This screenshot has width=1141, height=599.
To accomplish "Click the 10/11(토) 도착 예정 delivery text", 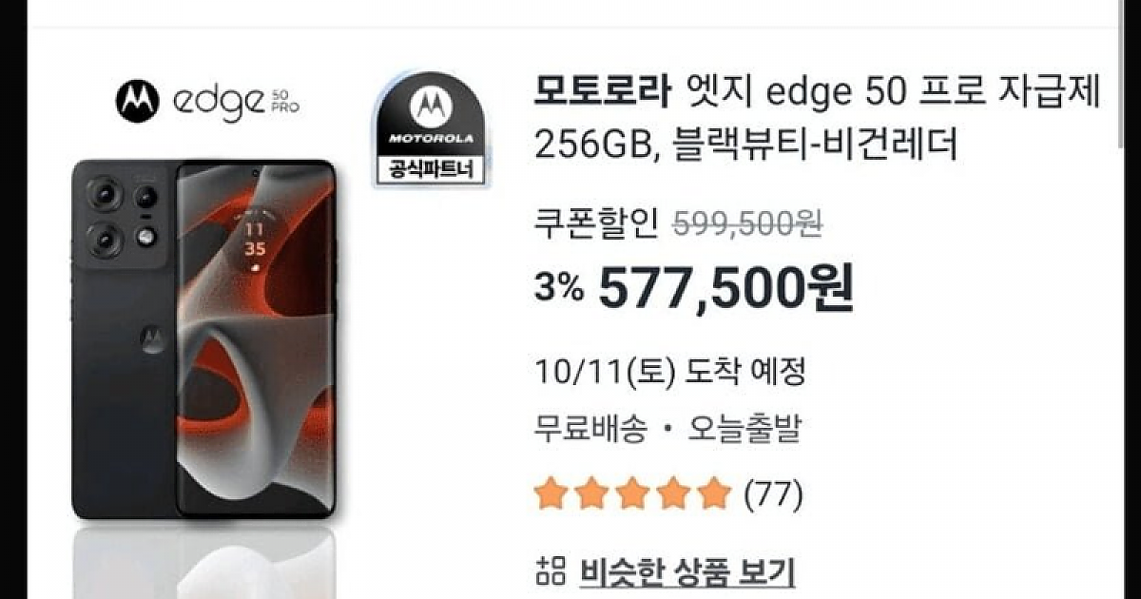I will 670,372.
